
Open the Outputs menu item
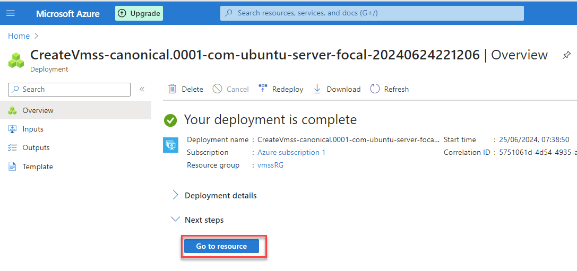click(36, 147)
